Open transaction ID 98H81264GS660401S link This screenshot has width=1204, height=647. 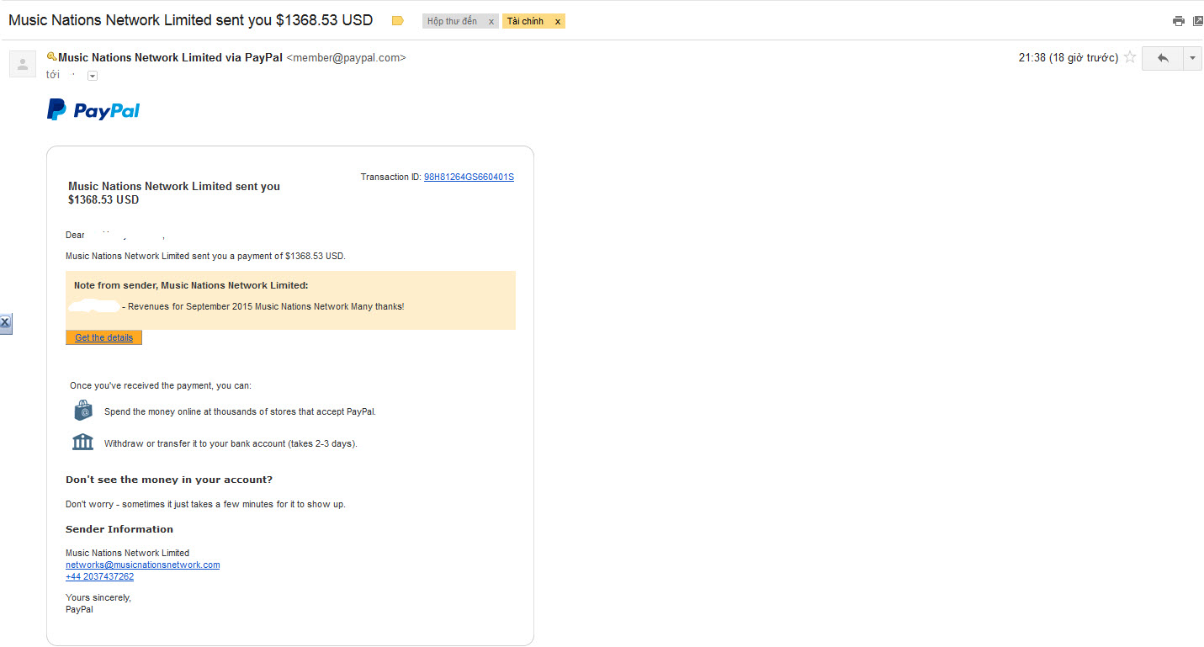pyautogui.click(x=469, y=177)
